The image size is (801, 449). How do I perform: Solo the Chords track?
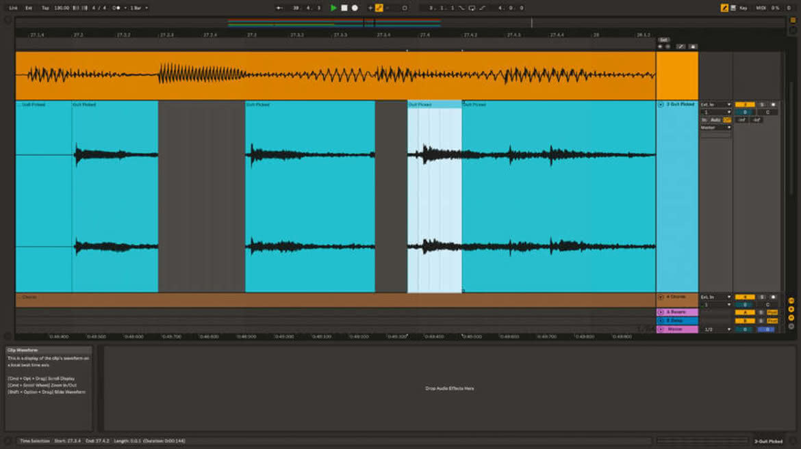click(762, 297)
